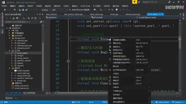The height and width of the screenshot is (104, 186).
Task: Switch to the test_service_client.cpp tab
Action: pyautogui.click(x=73, y=14)
